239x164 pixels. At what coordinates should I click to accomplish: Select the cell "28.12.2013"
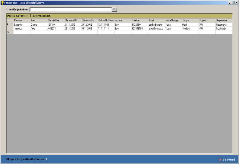click(89, 25)
